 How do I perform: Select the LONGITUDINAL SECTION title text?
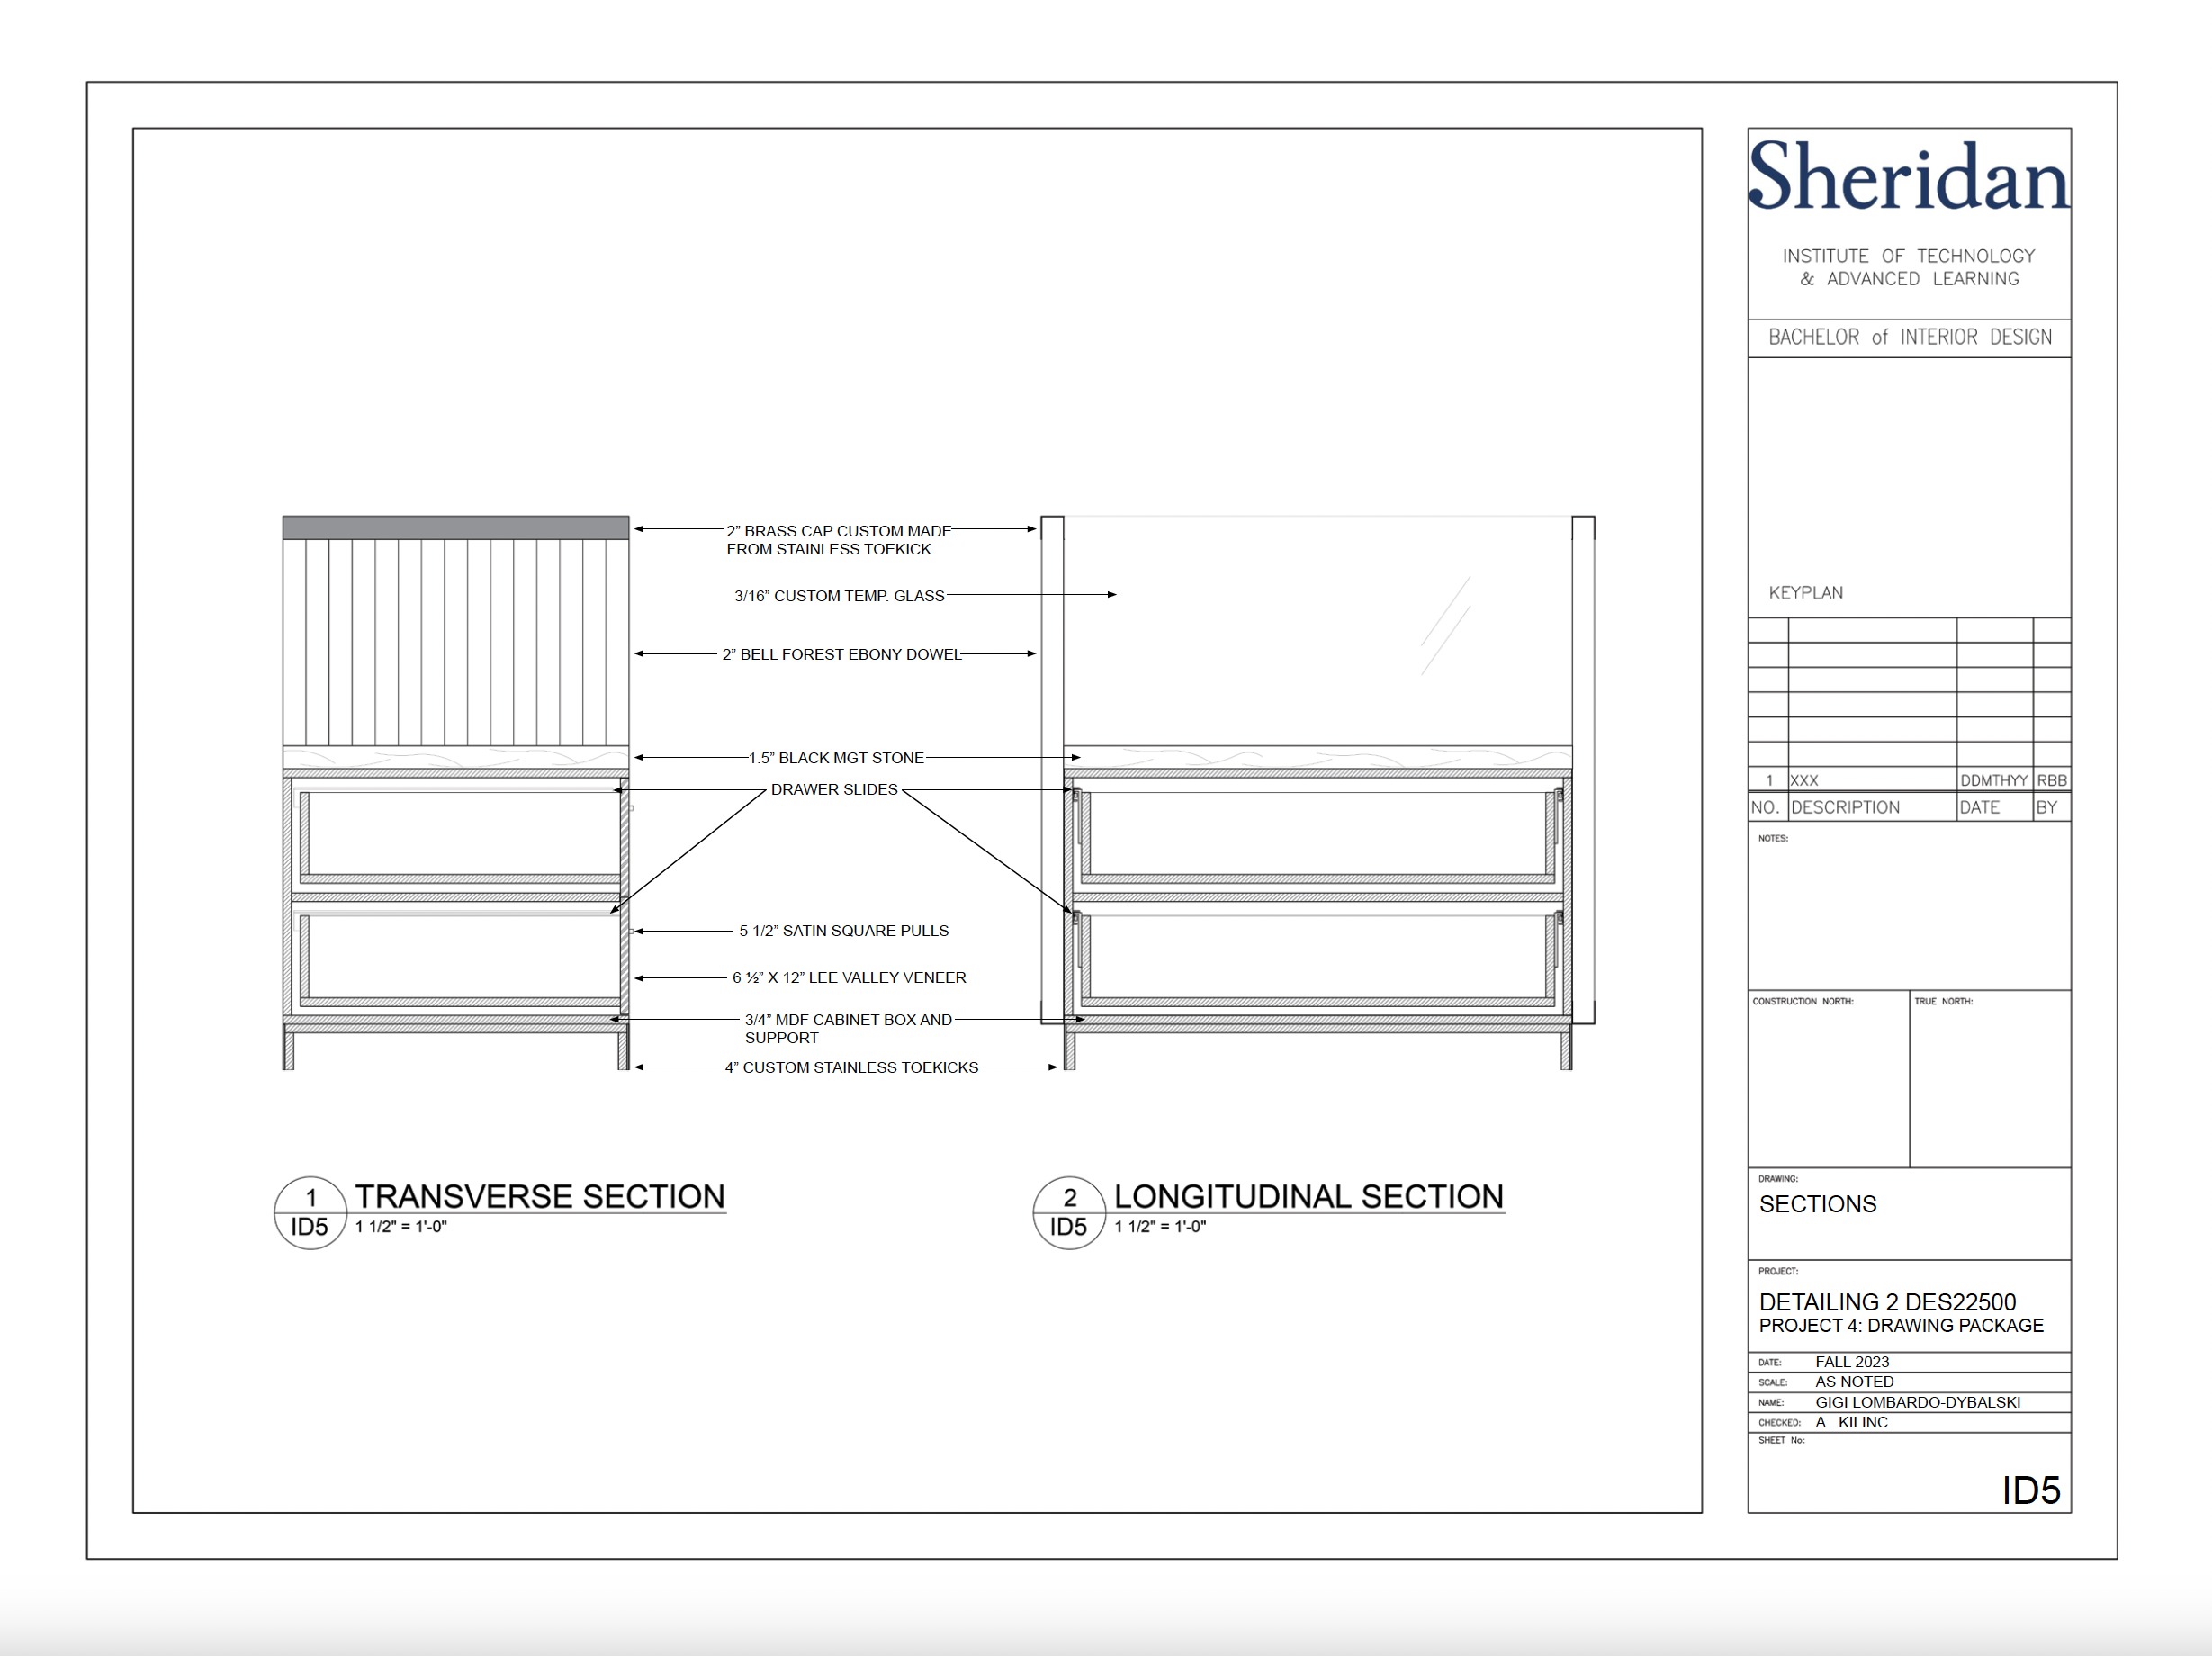1308,1196
